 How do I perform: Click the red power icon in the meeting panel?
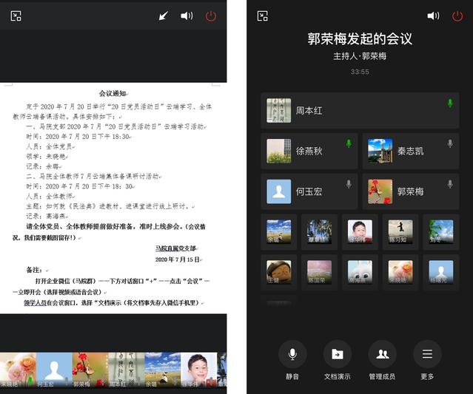point(457,16)
